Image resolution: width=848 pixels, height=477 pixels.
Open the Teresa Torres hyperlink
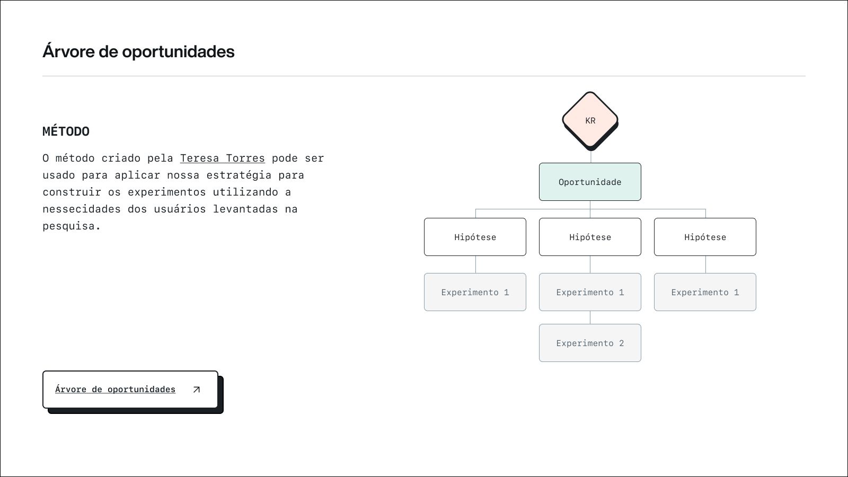[x=222, y=158]
